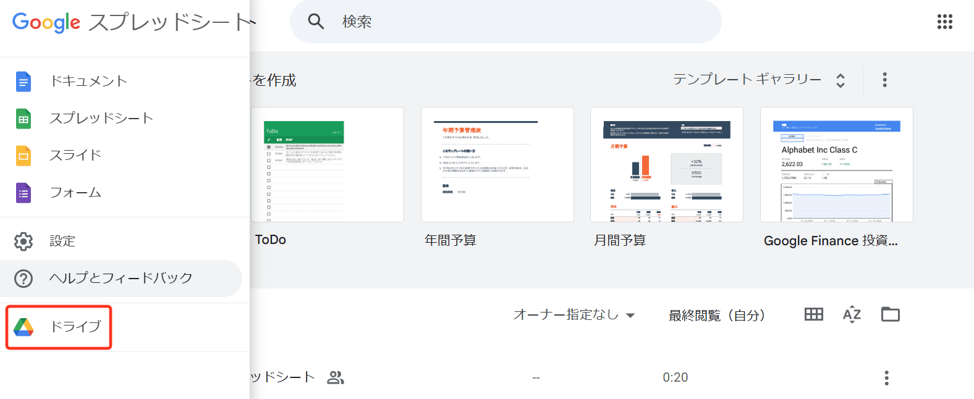Click the 最終閲覧（自分）column header
974x399 pixels.
717,316
